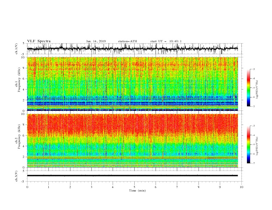The height and width of the screenshot is (210, 272).
Task: Click the 'ch.3(V)' axis label
Action: pos(16,176)
